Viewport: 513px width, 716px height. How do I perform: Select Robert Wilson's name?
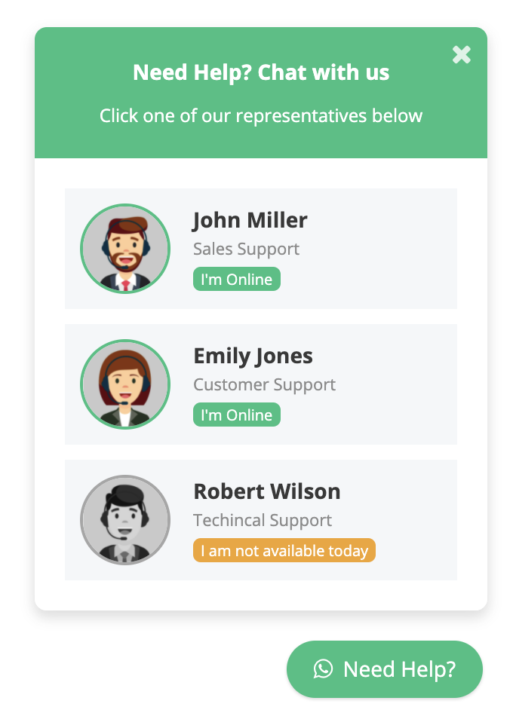(x=267, y=492)
